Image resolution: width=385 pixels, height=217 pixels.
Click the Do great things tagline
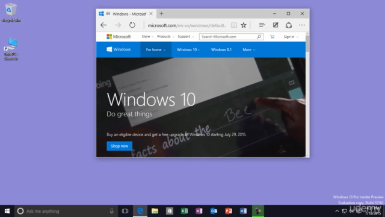tap(129, 114)
